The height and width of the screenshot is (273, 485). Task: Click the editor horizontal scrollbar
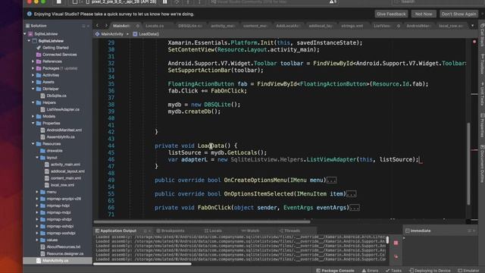[x=202, y=221]
